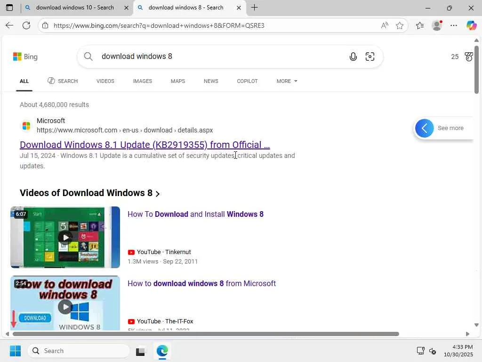Click the vertical page scrollbar thumb

click(x=476, y=70)
